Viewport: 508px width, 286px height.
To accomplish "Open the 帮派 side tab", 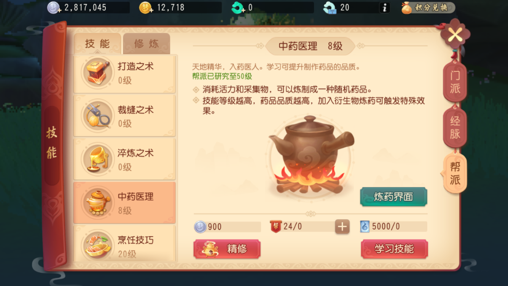I will 454,173.
